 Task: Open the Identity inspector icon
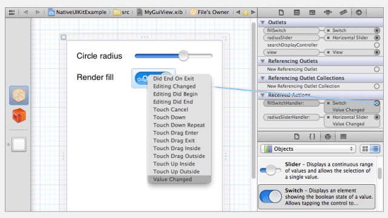(312, 12)
